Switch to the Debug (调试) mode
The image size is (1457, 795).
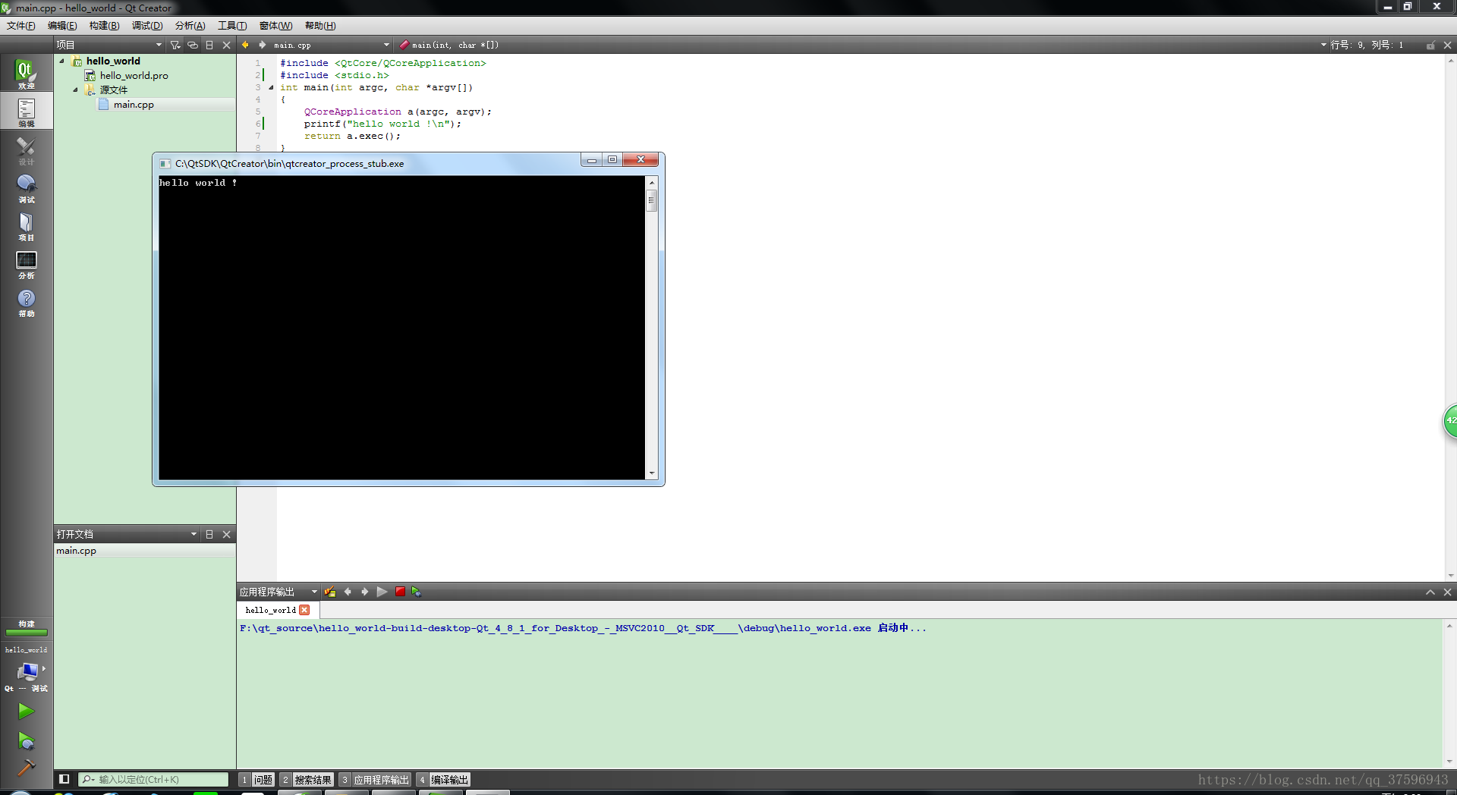pos(26,187)
